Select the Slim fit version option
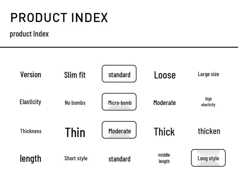Viewport: 238px width, 179px height. [75, 75]
